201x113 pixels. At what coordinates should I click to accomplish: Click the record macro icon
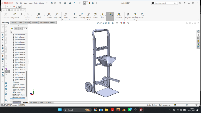point(14,7)
